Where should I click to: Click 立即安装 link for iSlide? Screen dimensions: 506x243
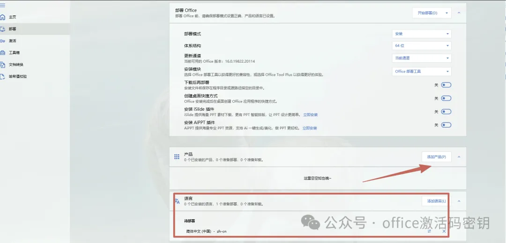point(311,115)
